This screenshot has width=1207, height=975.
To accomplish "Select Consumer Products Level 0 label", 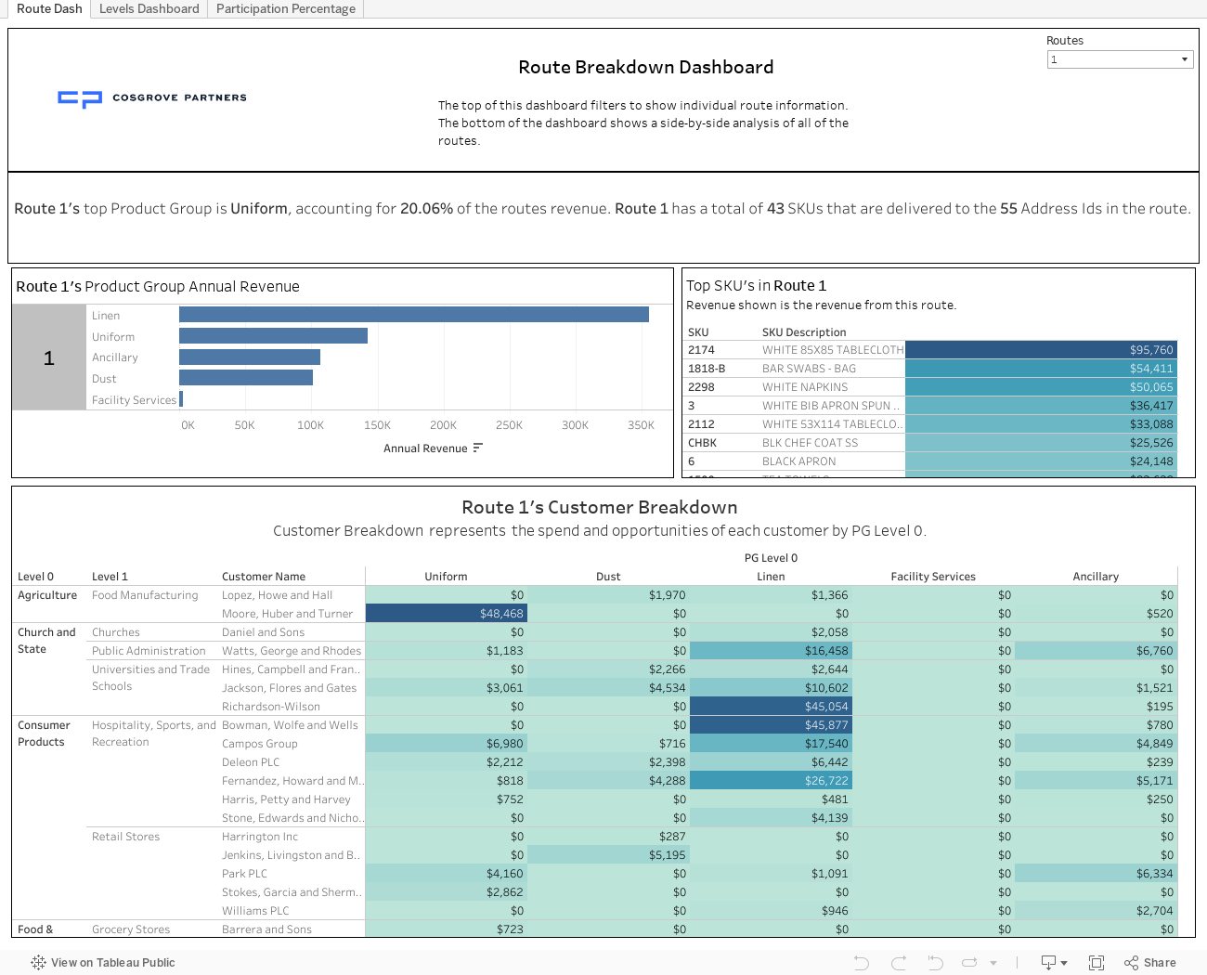I will pos(44,734).
